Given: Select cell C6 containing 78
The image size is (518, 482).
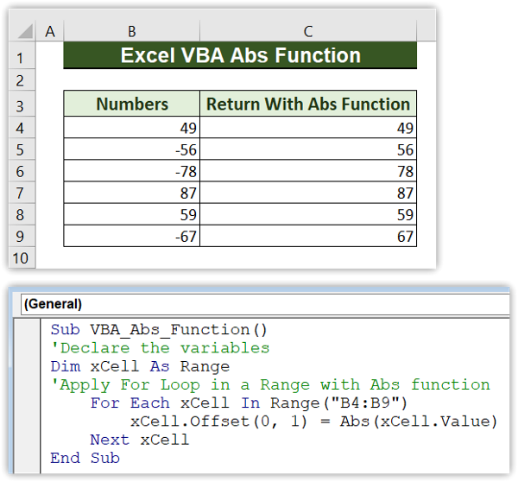Looking at the screenshot, I should [x=308, y=170].
